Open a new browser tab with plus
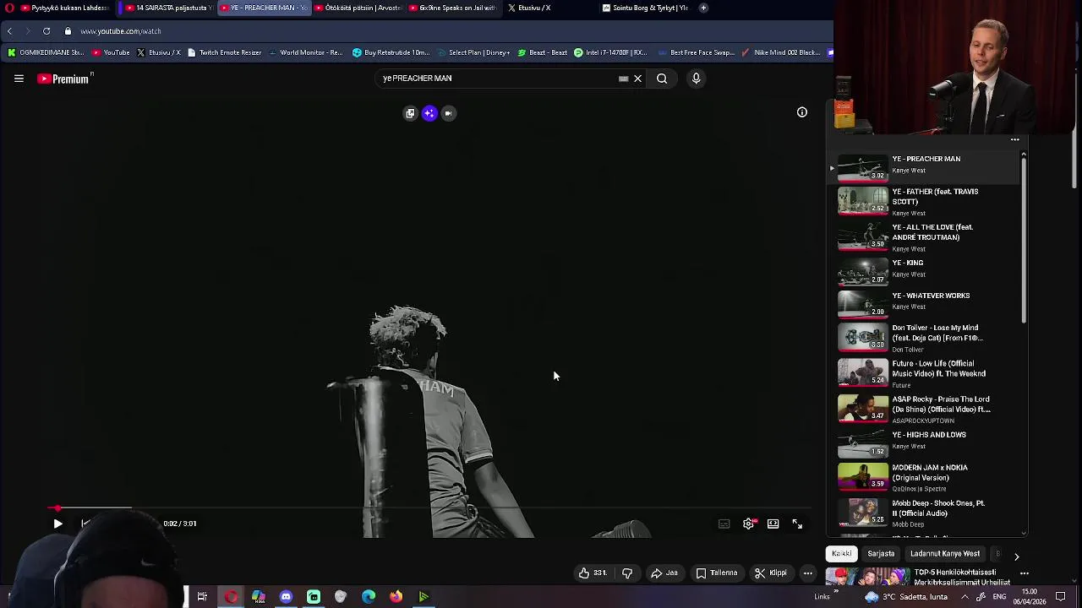This screenshot has height=608, width=1082. click(x=703, y=8)
